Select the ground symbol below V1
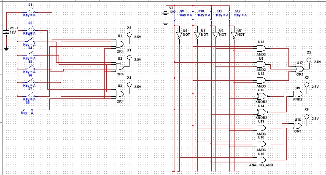326x175 pixels. (6, 49)
